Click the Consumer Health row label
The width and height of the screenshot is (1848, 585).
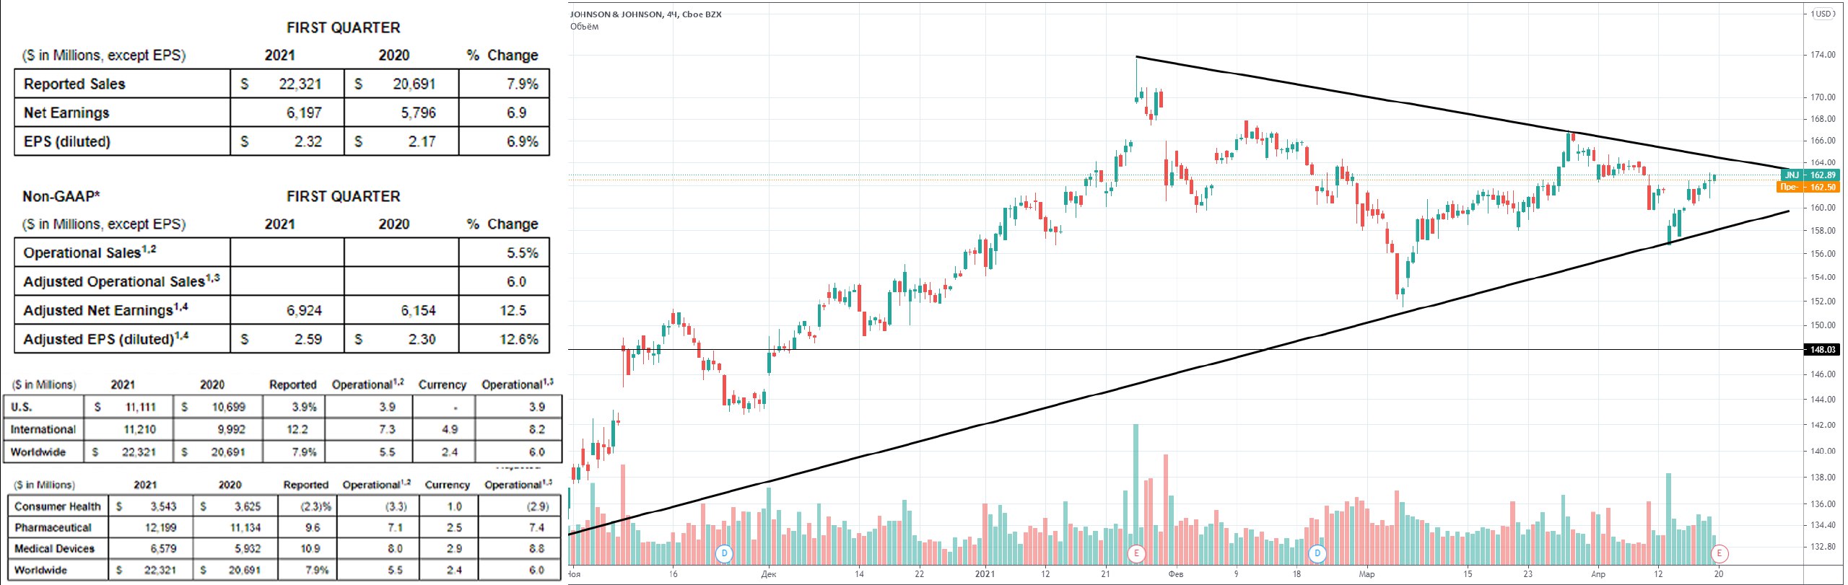click(x=58, y=506)
